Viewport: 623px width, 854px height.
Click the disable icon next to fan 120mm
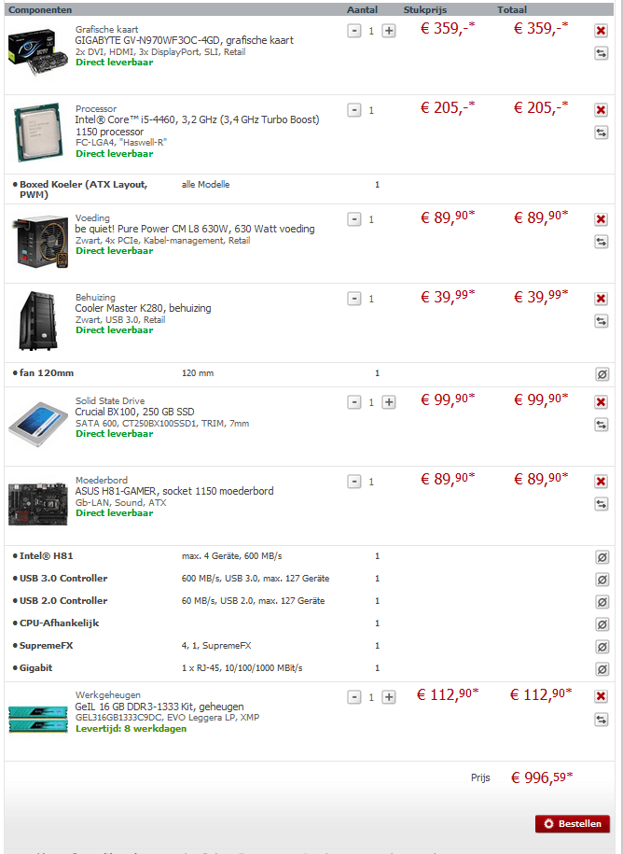coord(602,373)
